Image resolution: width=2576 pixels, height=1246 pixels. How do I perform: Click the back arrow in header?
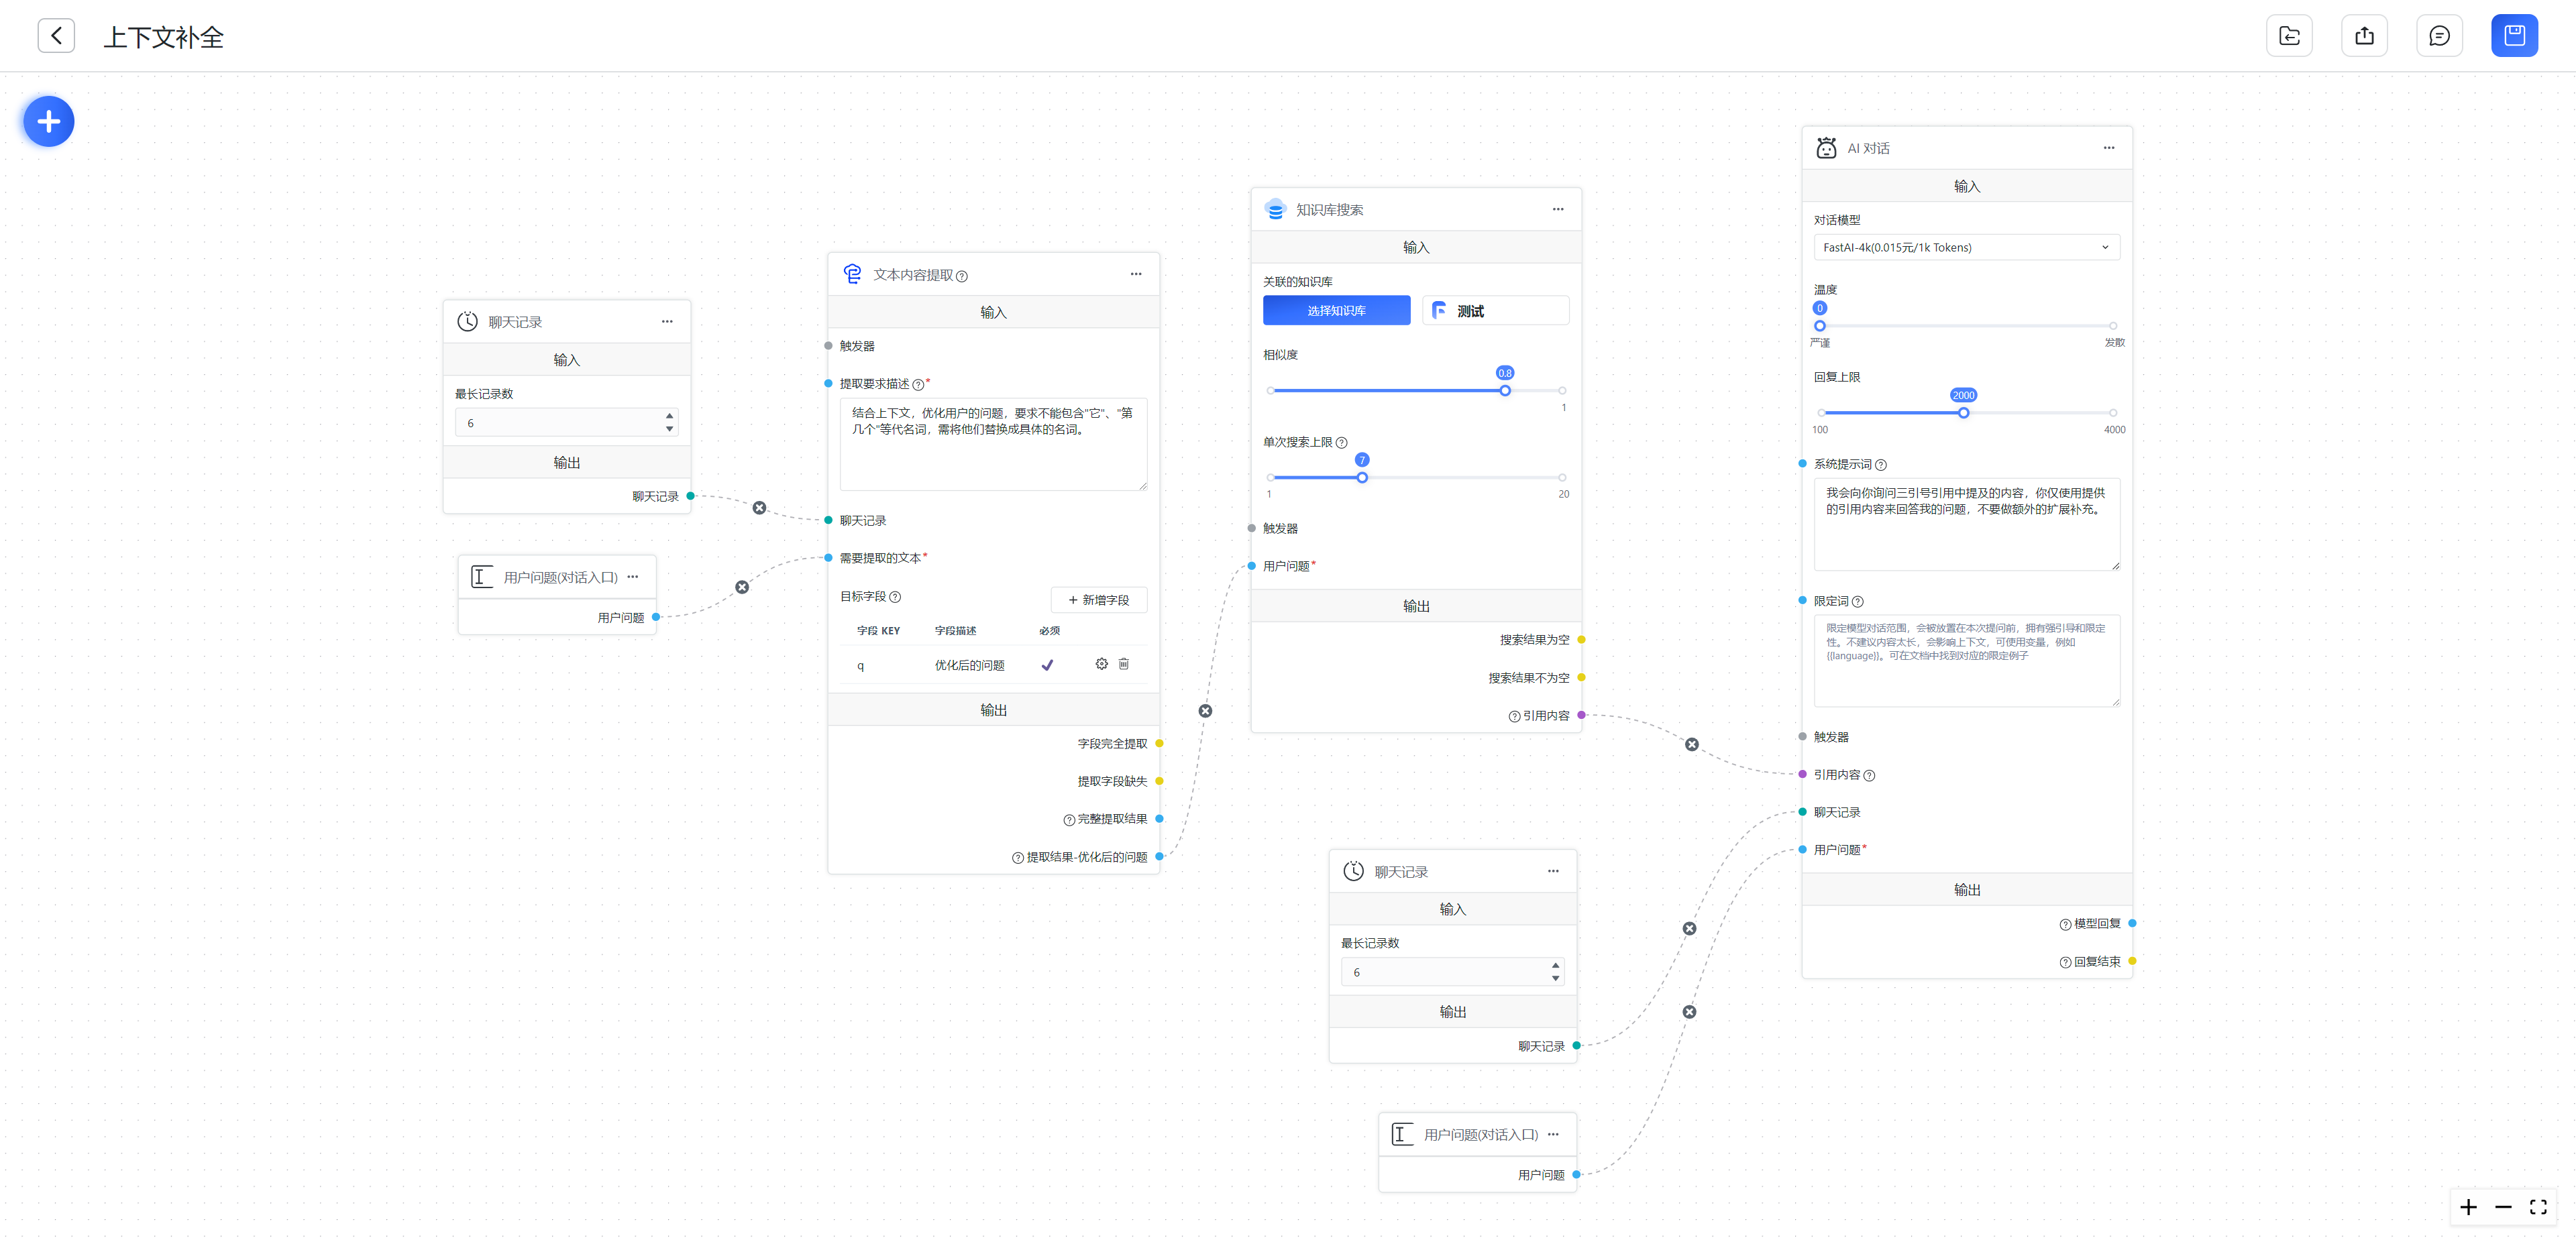point(56,36)
